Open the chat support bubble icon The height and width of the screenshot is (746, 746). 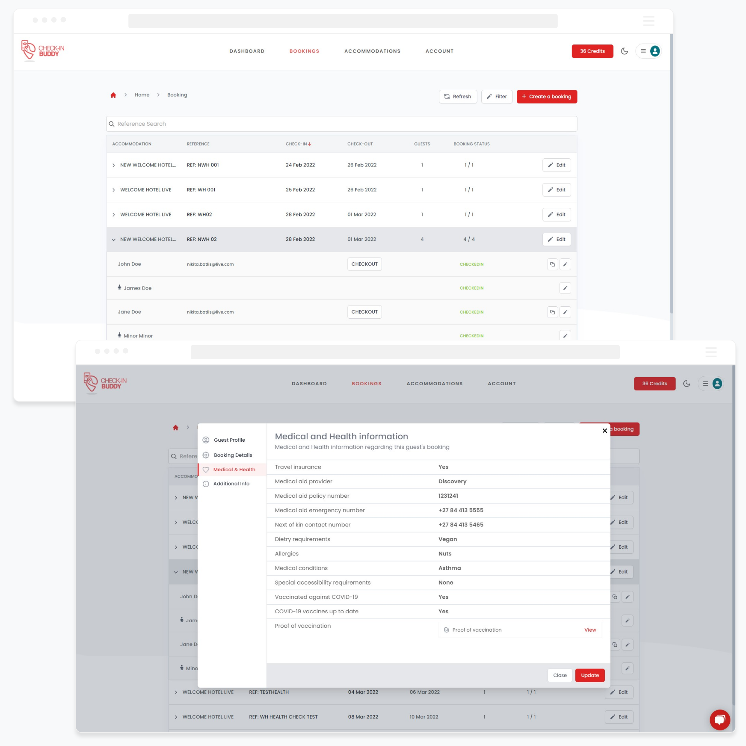(x=720, y=720)
